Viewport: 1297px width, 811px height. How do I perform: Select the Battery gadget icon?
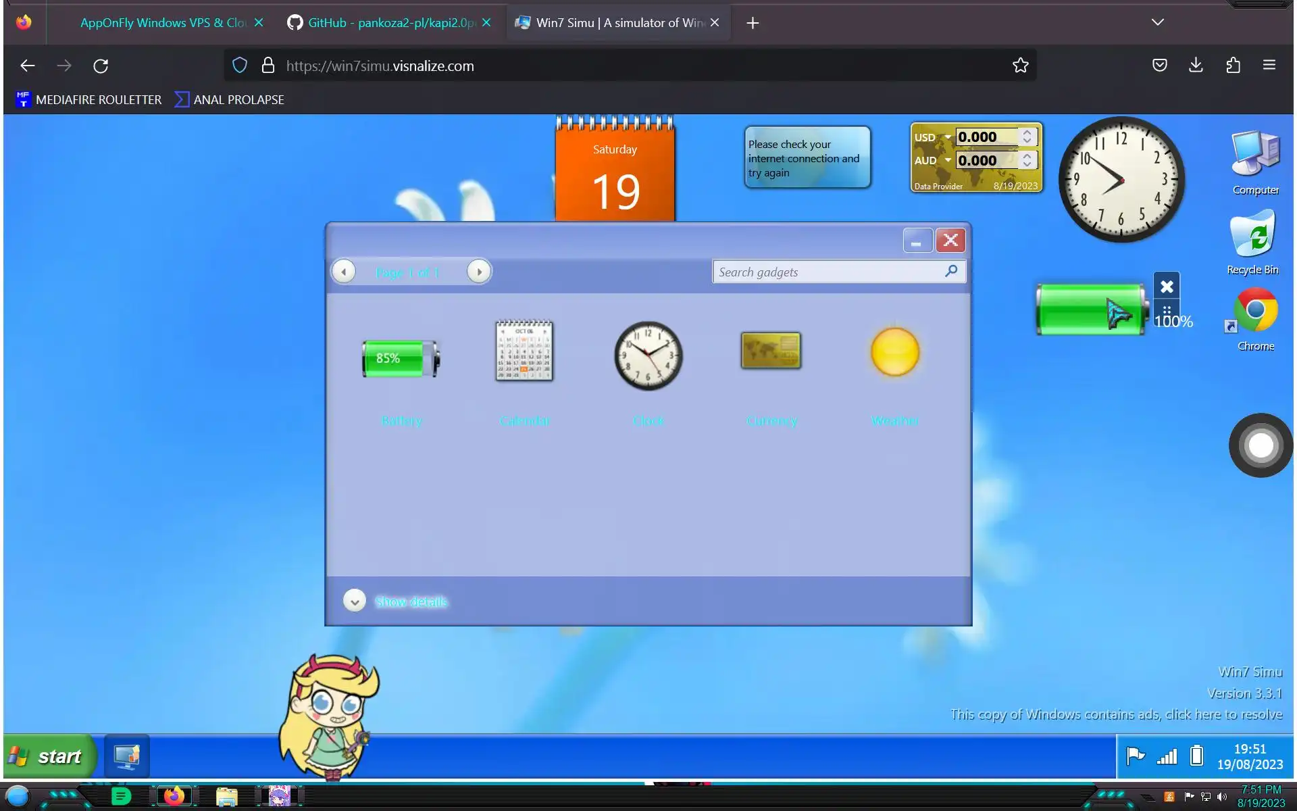pos(401,358)
